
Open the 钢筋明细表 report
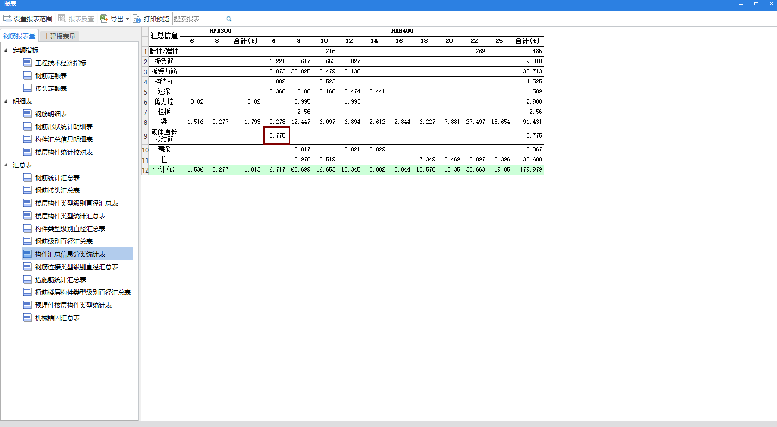click(x=51, y=114)
